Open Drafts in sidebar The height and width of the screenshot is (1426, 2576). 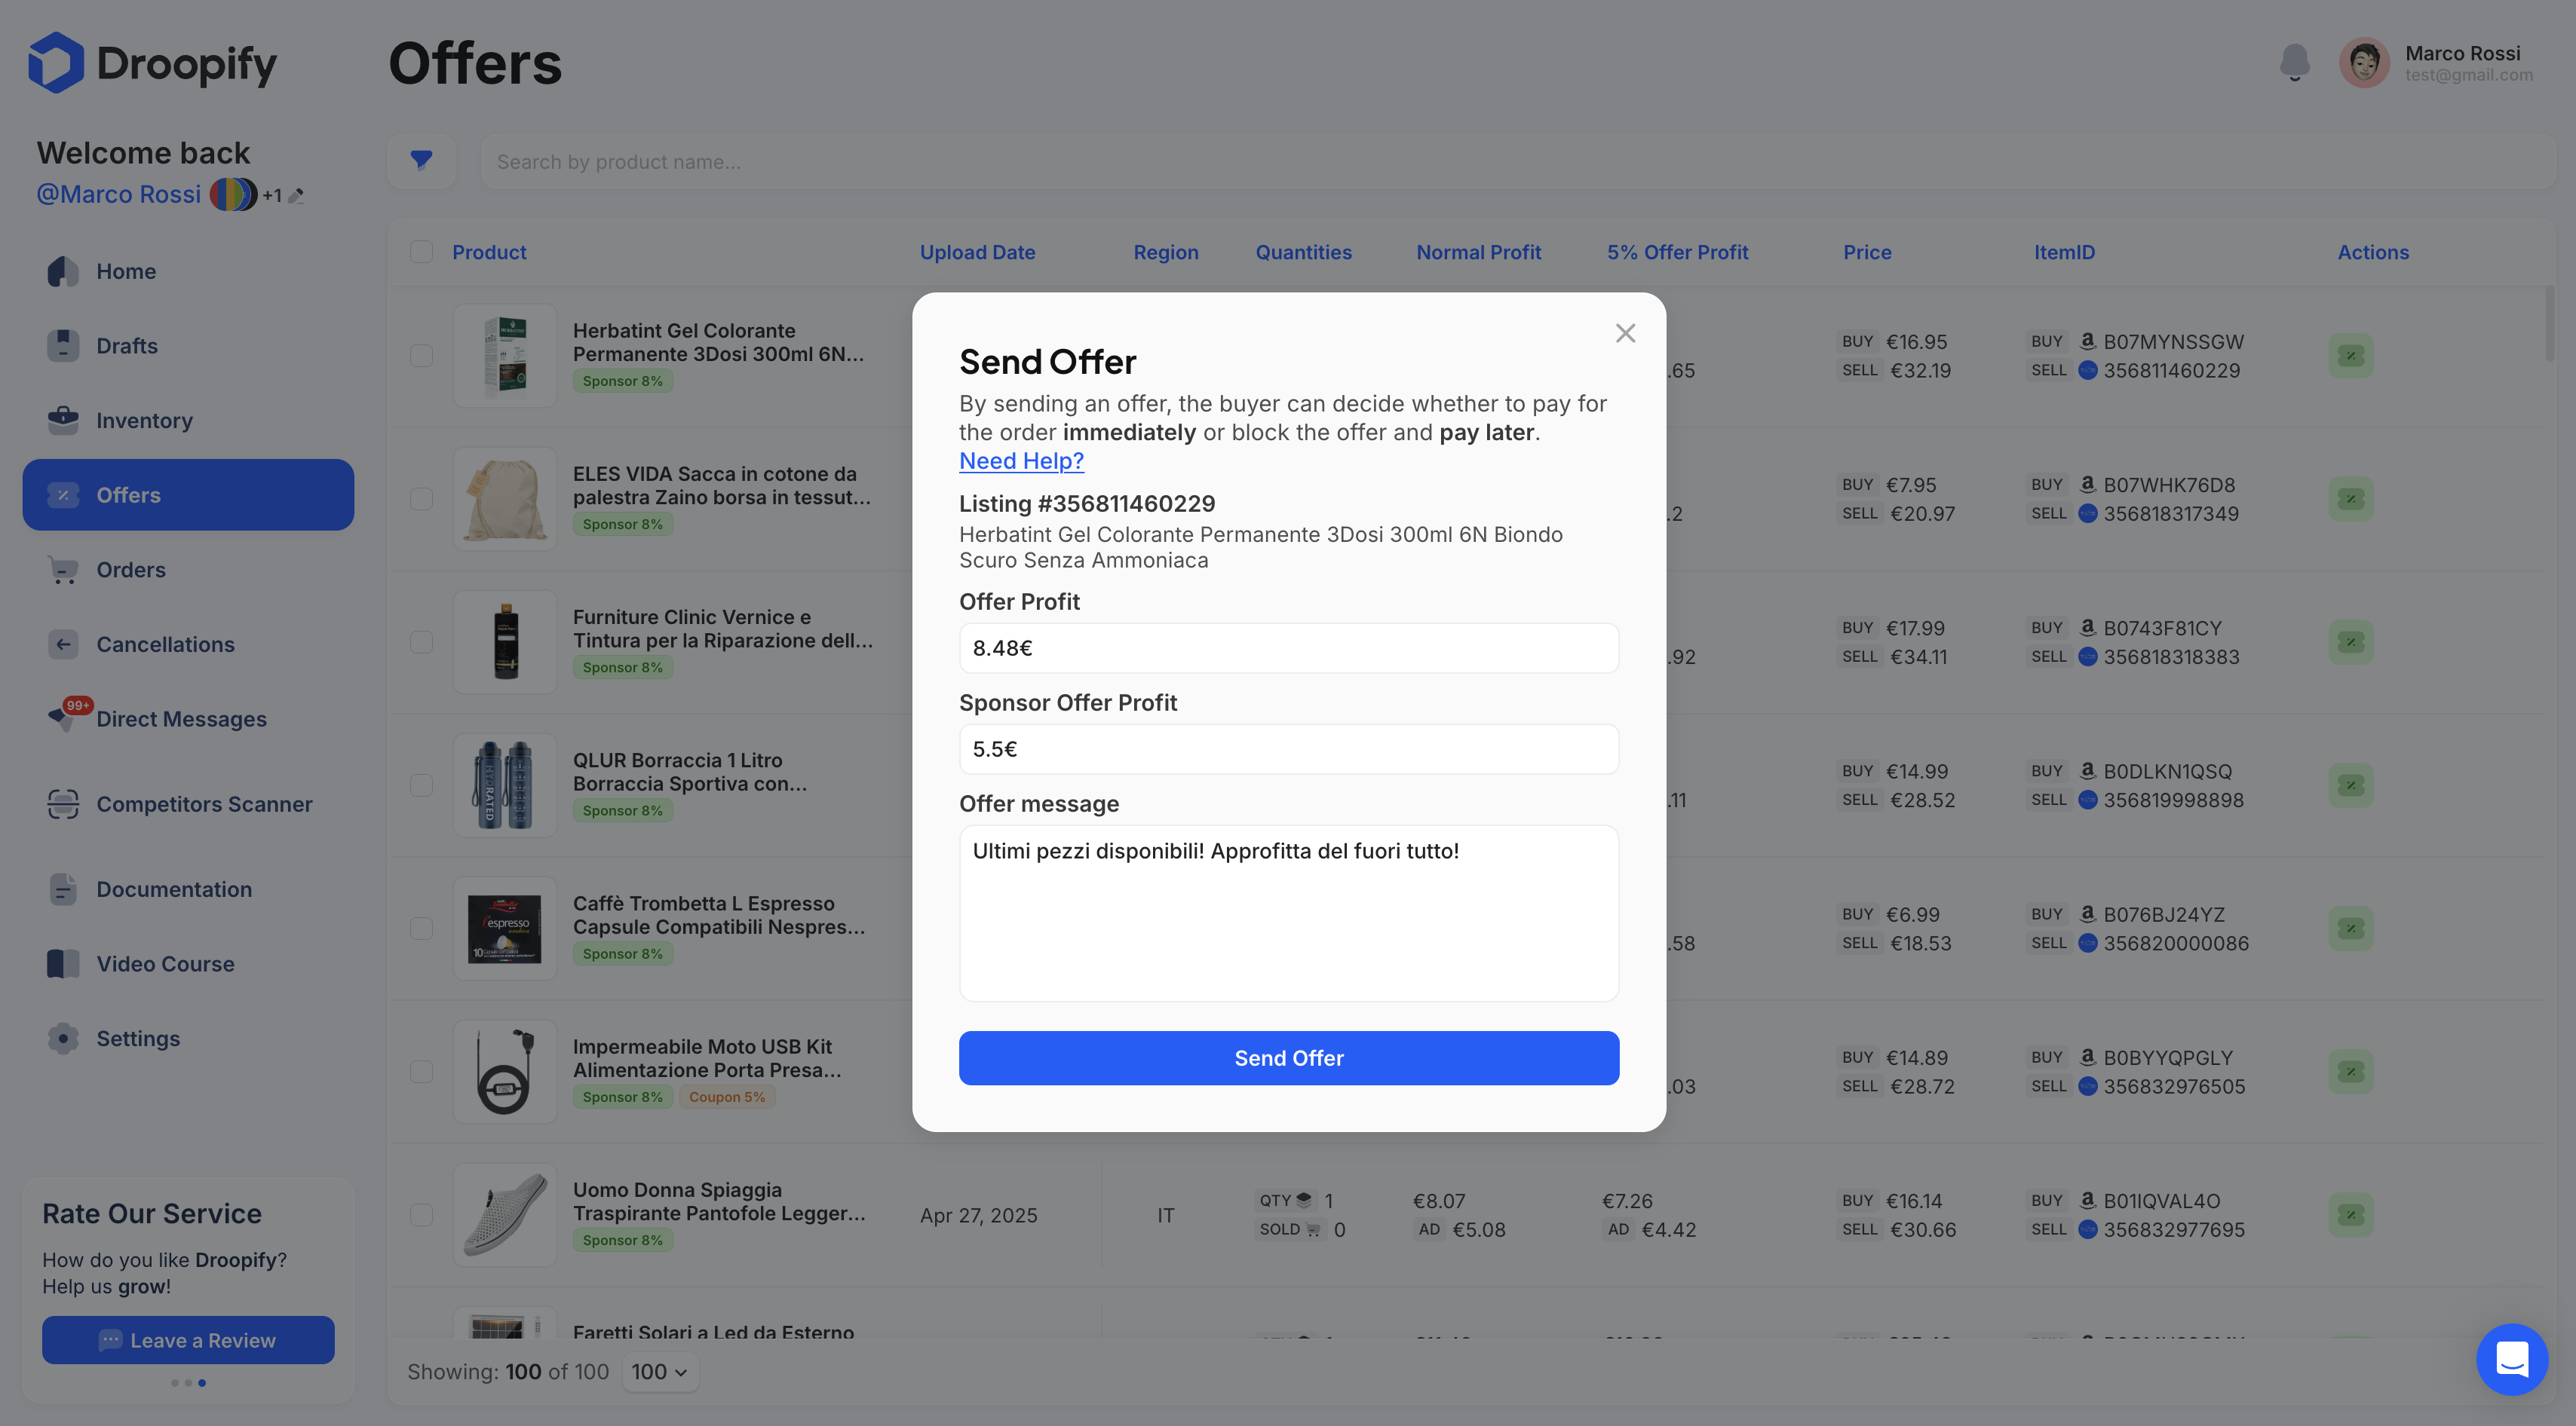tap(188, 346)
